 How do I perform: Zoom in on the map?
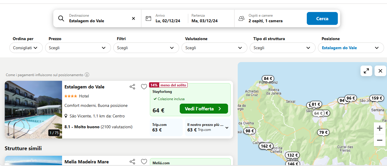(380, 128)
